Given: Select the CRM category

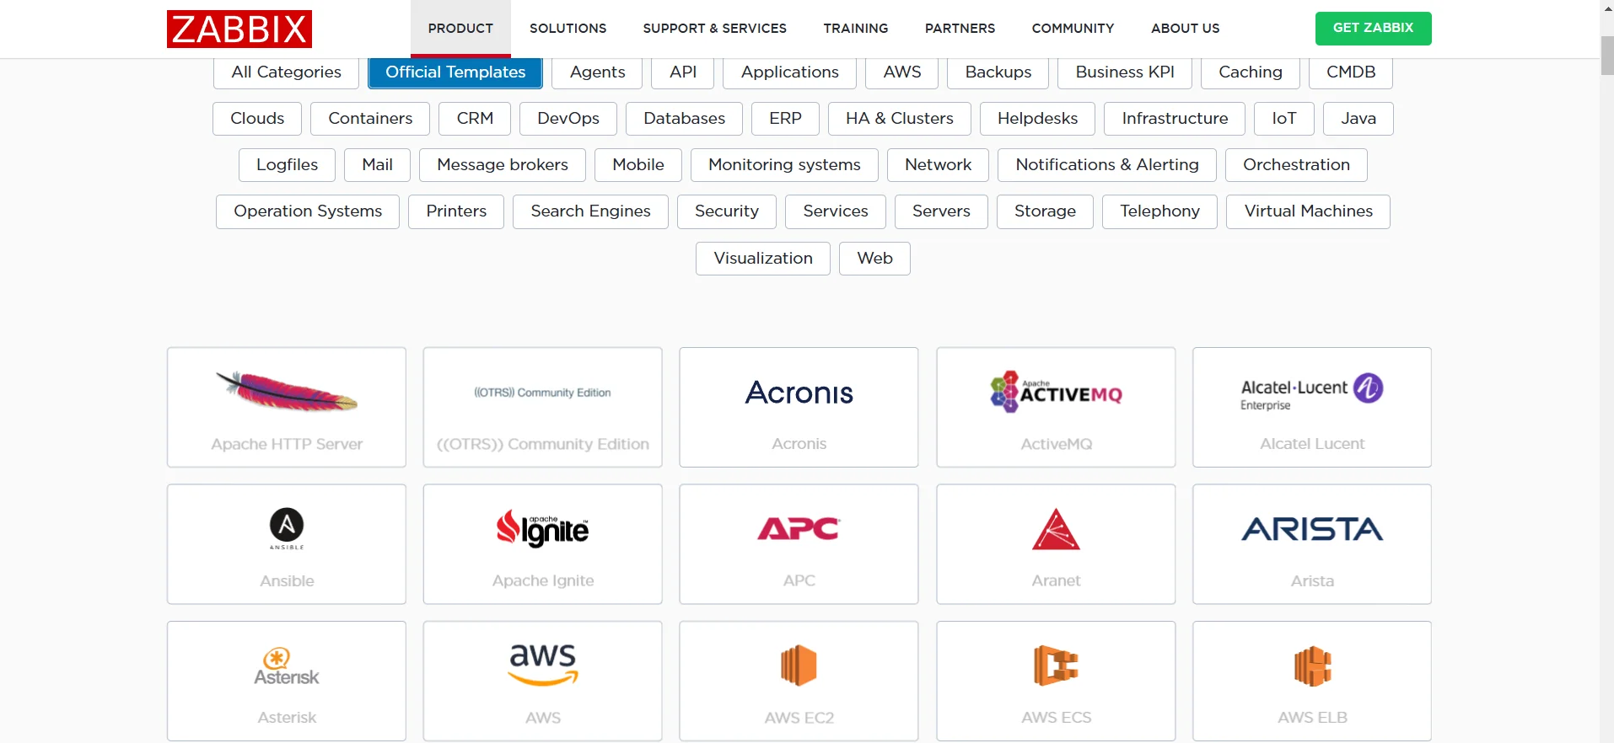Looking at the screenshot, I should point(475,119).
